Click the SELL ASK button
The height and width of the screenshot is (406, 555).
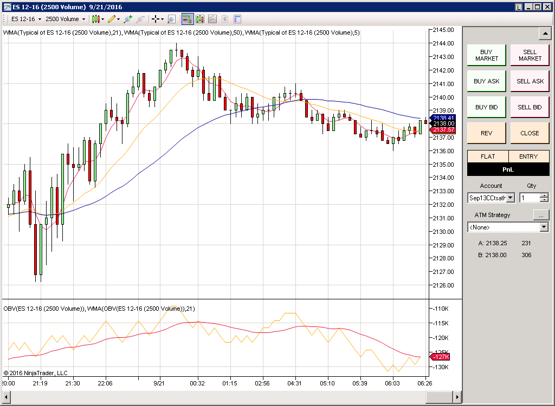pyautogui.click(x=530, y=81)
